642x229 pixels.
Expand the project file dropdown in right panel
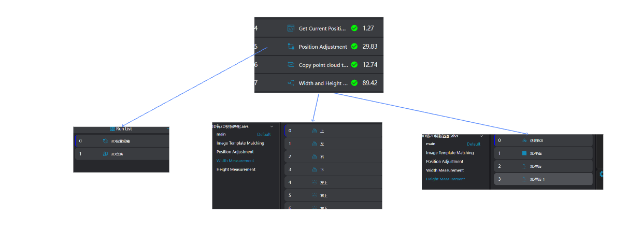click(x=481, y=136)
